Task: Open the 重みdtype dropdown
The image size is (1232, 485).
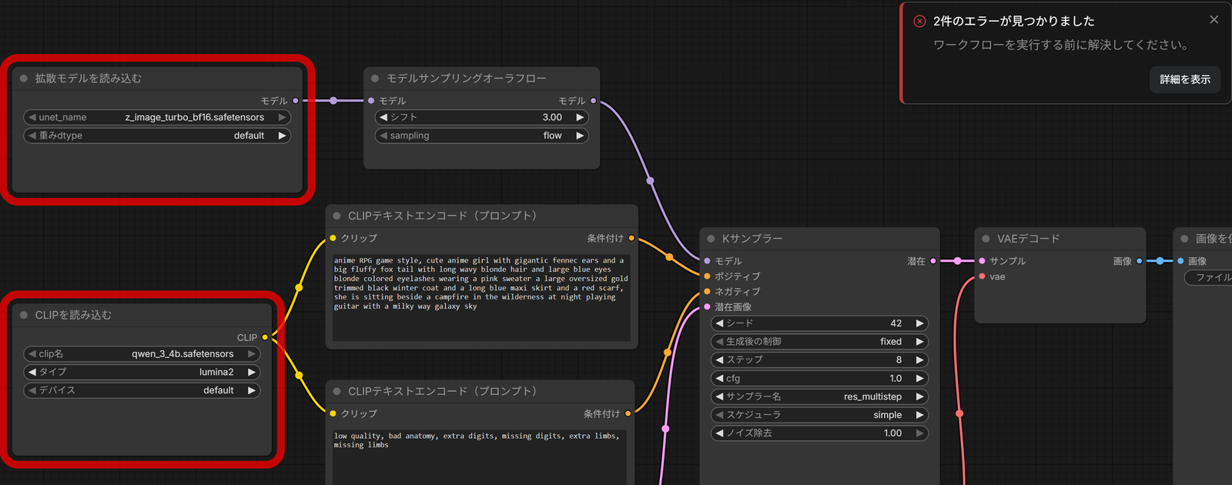Action: coord(157,135)
